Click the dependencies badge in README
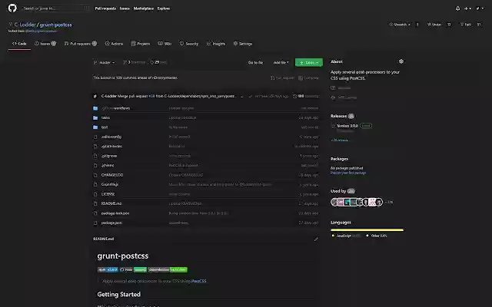 (x=168, y=269)
